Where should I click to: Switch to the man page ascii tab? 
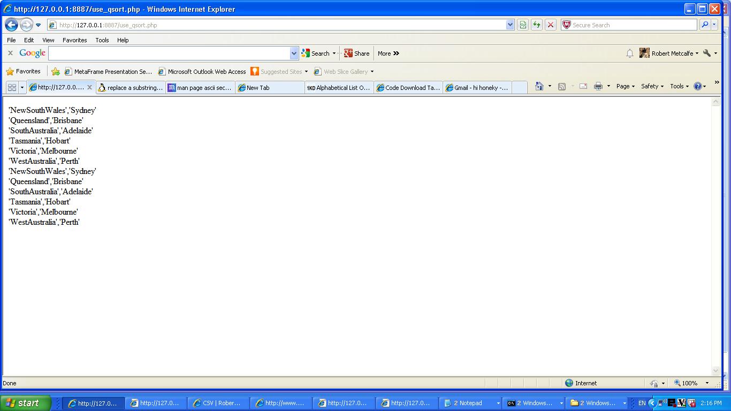click(200, 88)
